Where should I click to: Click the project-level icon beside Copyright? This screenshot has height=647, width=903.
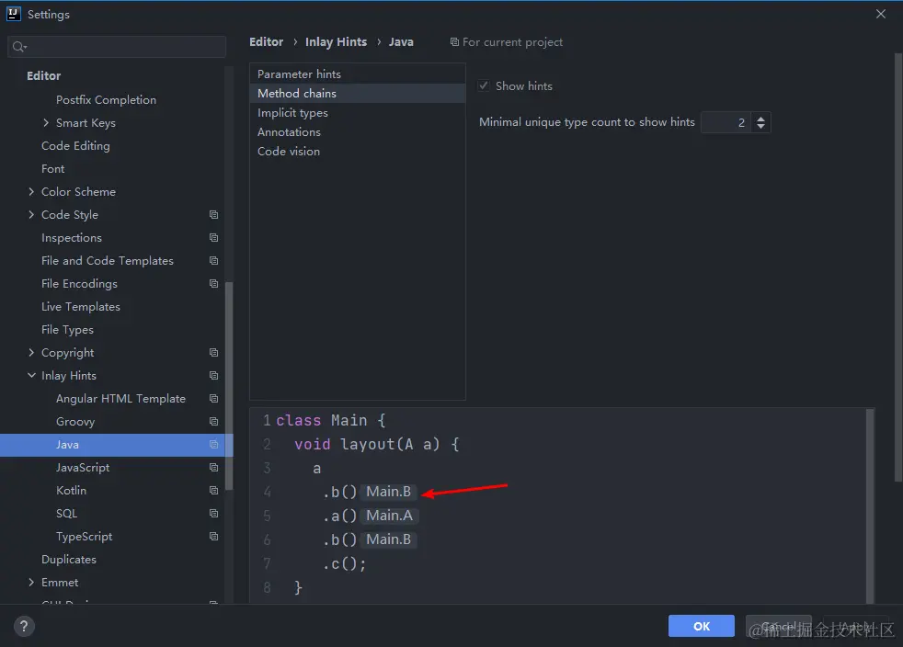click(x=213, y=352)
